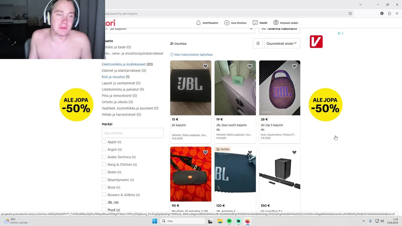Click the AdChoices triangle icon

point(339,33)
